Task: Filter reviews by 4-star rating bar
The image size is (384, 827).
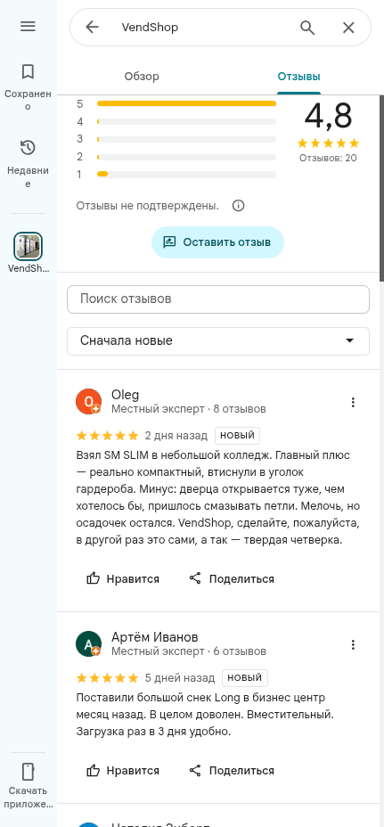Action: (x=176, y=122)
